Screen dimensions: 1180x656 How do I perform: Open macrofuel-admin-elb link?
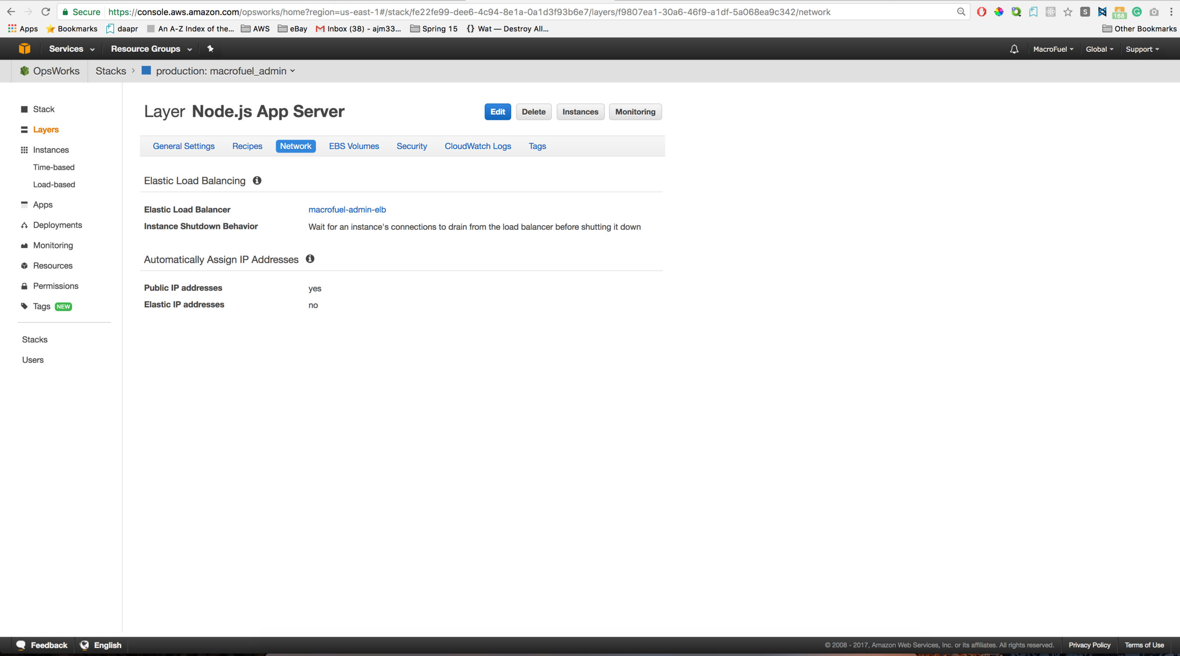point(347,210)
